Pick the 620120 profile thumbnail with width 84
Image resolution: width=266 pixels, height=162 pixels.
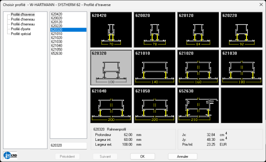(198, 30)
